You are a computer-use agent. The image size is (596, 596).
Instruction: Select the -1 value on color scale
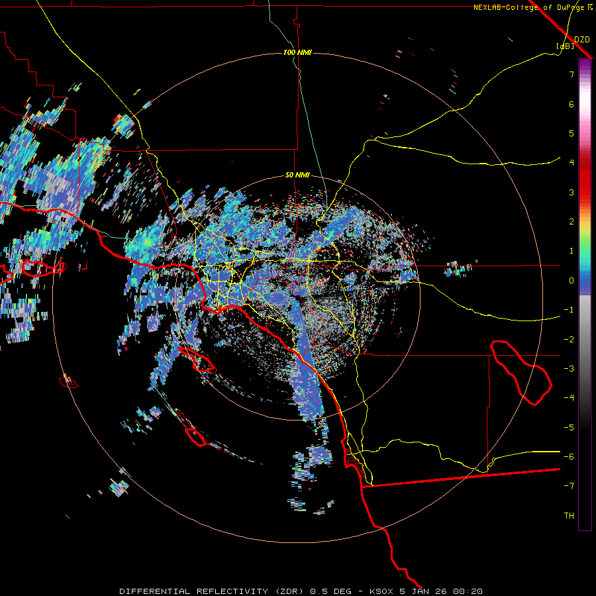pyautogui.click(x=569, y=310)
